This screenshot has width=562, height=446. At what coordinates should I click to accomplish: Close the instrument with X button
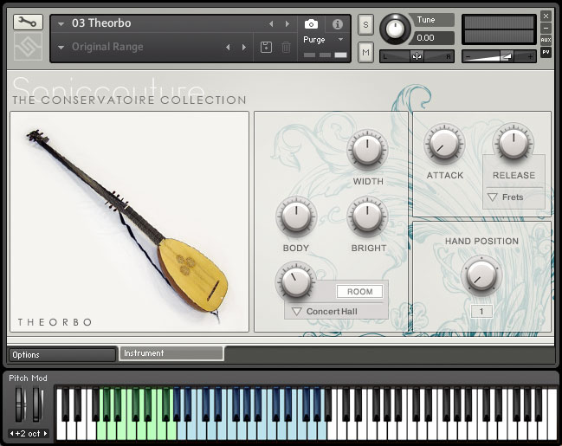click(546, 16)
